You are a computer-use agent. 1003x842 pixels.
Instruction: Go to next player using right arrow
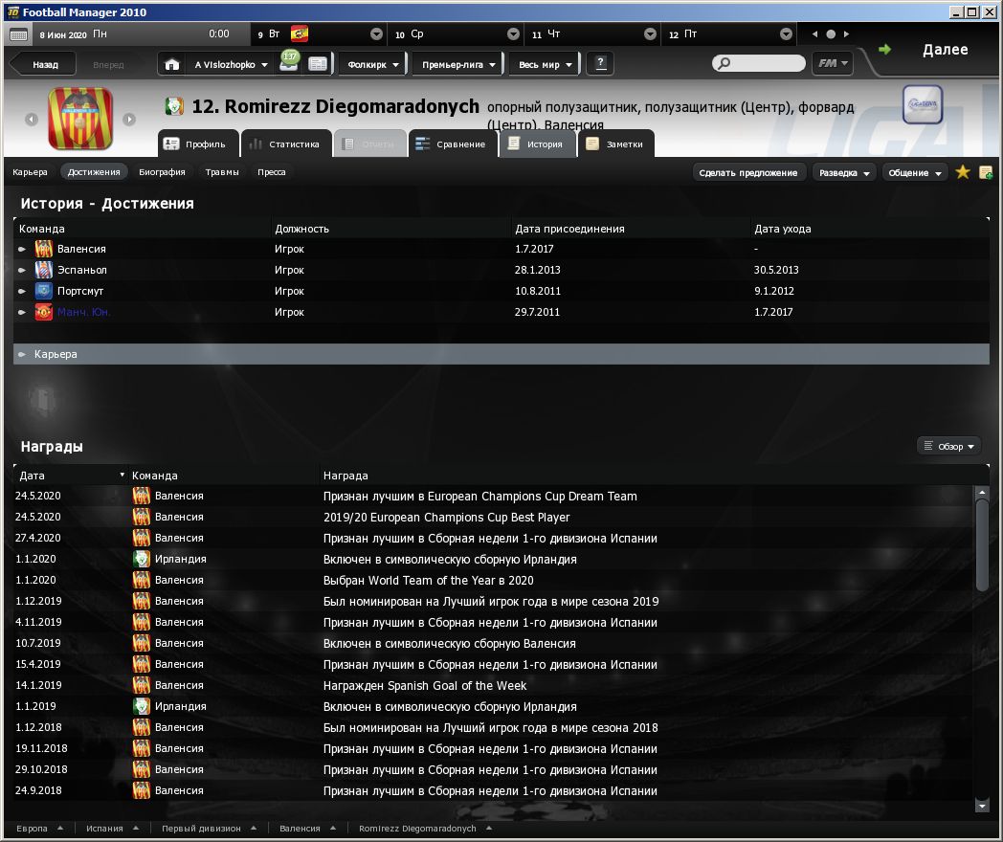point(129,120)
